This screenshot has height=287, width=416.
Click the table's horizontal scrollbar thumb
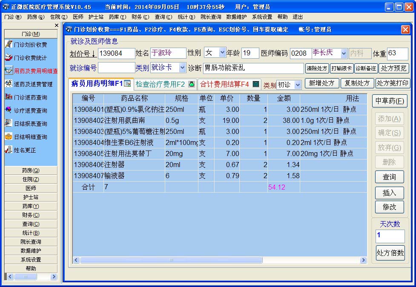(172, 260)
